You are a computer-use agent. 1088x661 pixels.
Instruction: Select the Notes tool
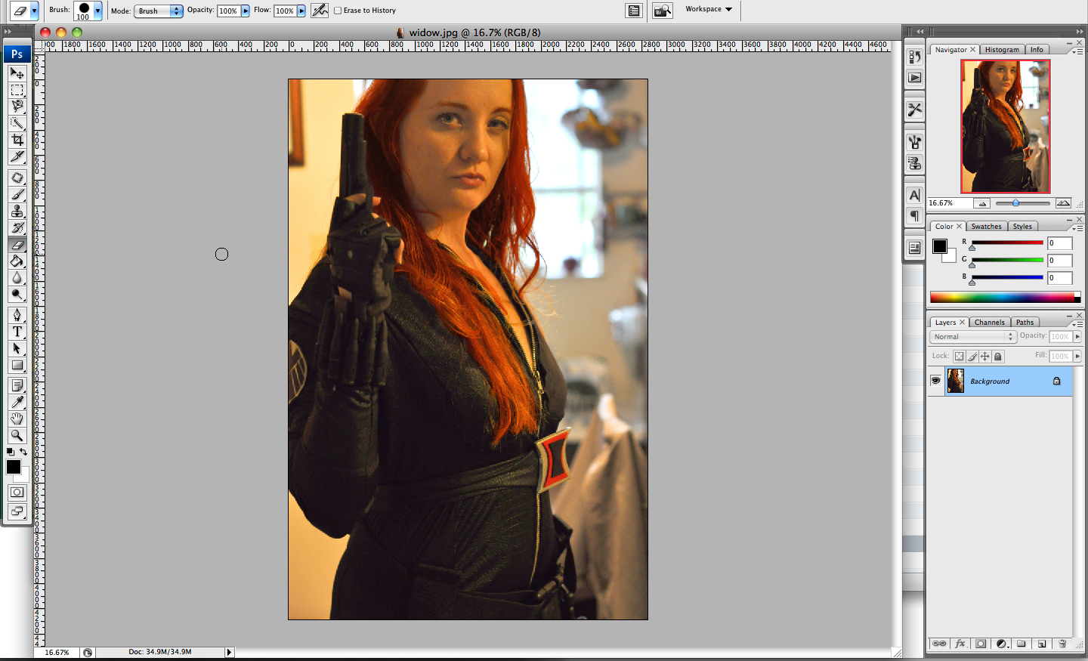click(17, 385)
